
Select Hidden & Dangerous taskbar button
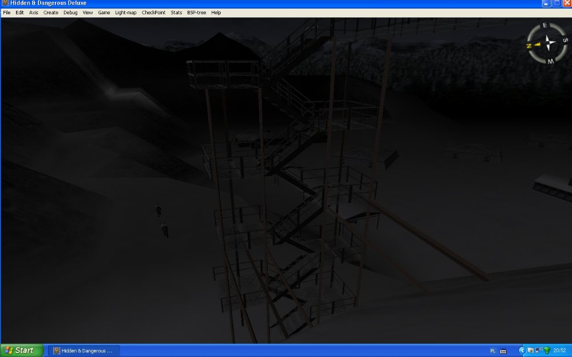83,351
